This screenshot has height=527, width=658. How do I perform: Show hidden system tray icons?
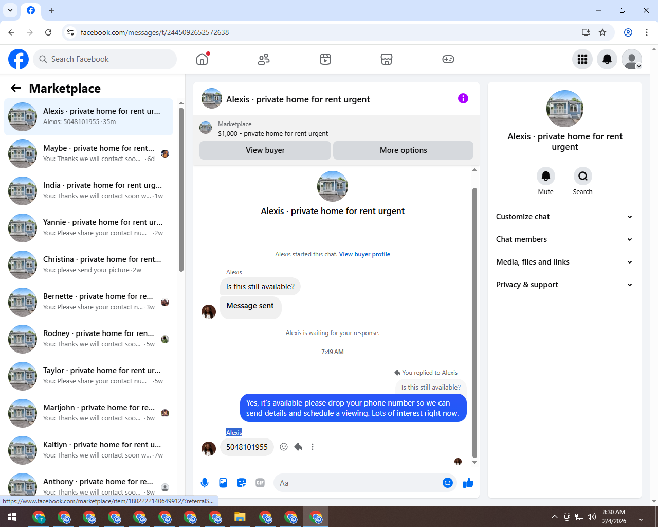point(554,517)
